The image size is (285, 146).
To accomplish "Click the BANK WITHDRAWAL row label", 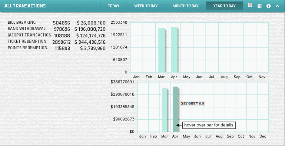I will click(27, 29).
